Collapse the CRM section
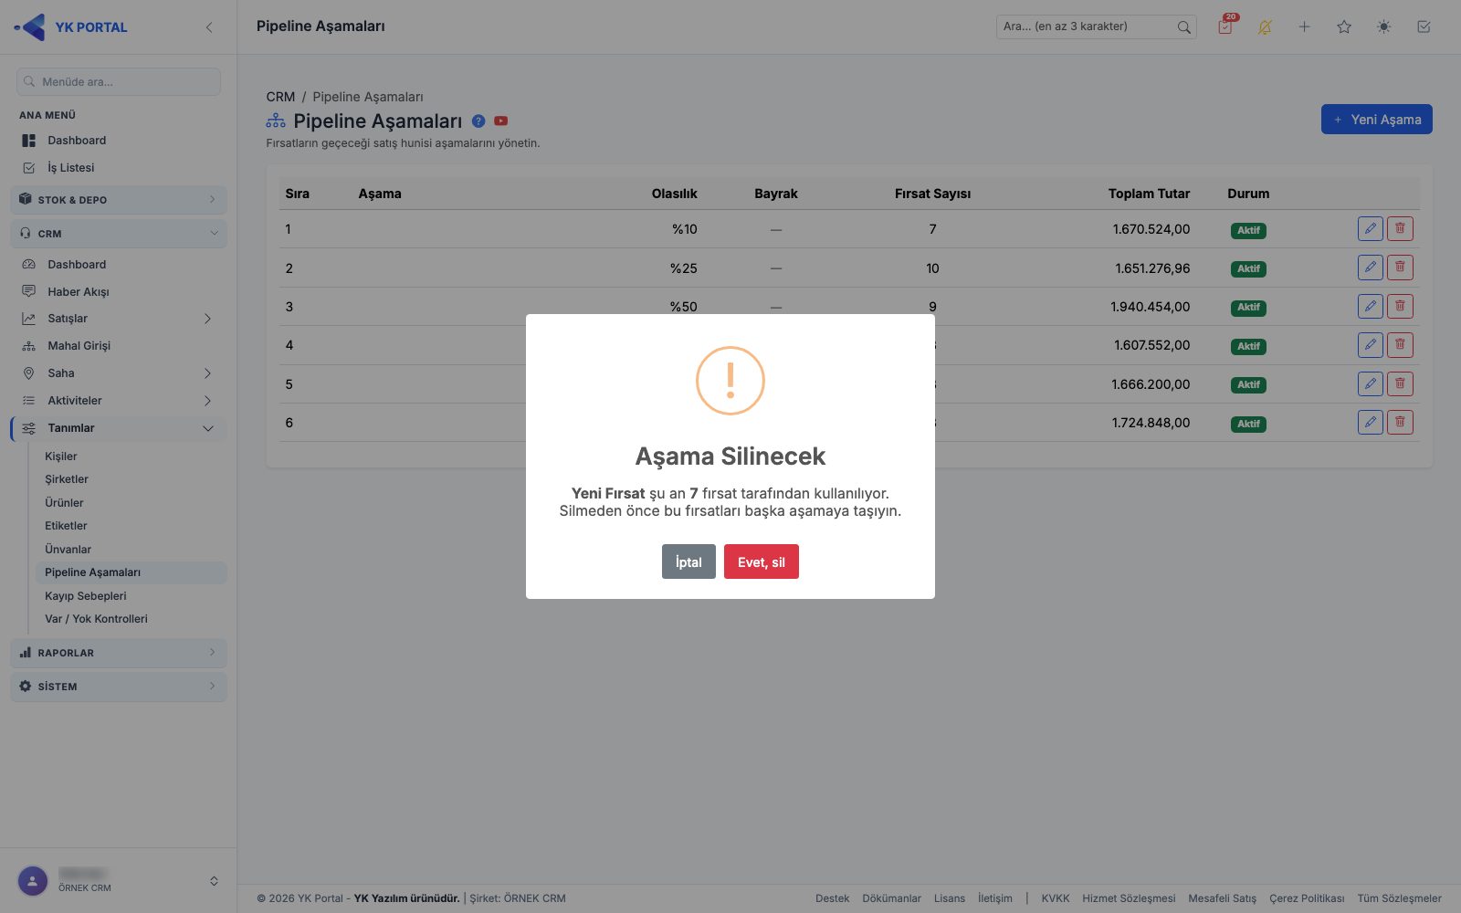This screenshot has height=913, width=1461. point(119,234)
